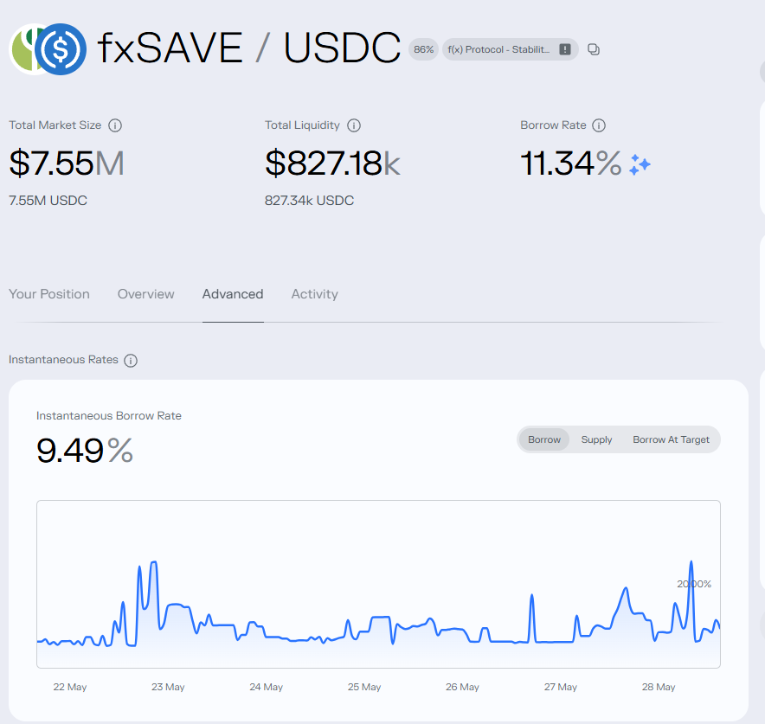765x724 pixels.
Task: Open Total Market Size info tooltip icon
Action: 115,125
